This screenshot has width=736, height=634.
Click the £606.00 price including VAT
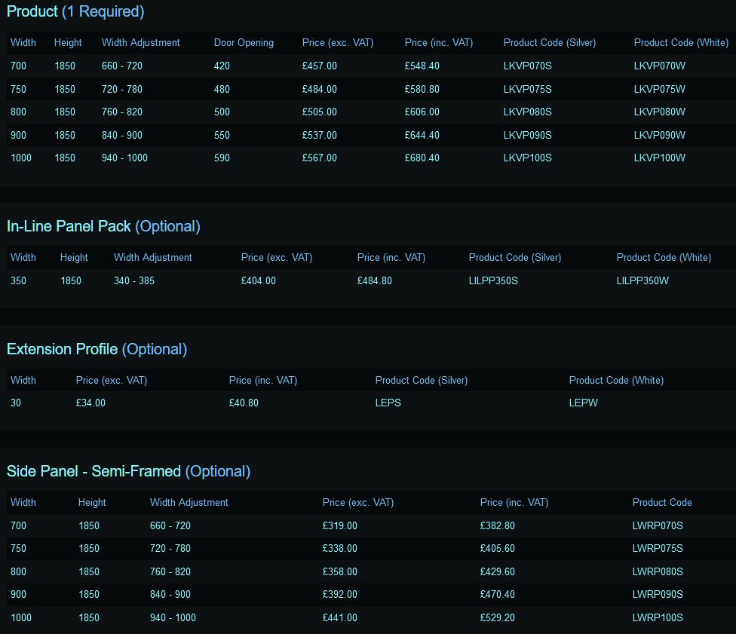pyautogui.click(x=422, y=112)
